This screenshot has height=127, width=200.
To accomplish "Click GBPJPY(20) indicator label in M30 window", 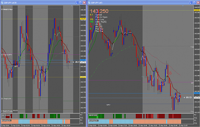I will click(6, 115).
